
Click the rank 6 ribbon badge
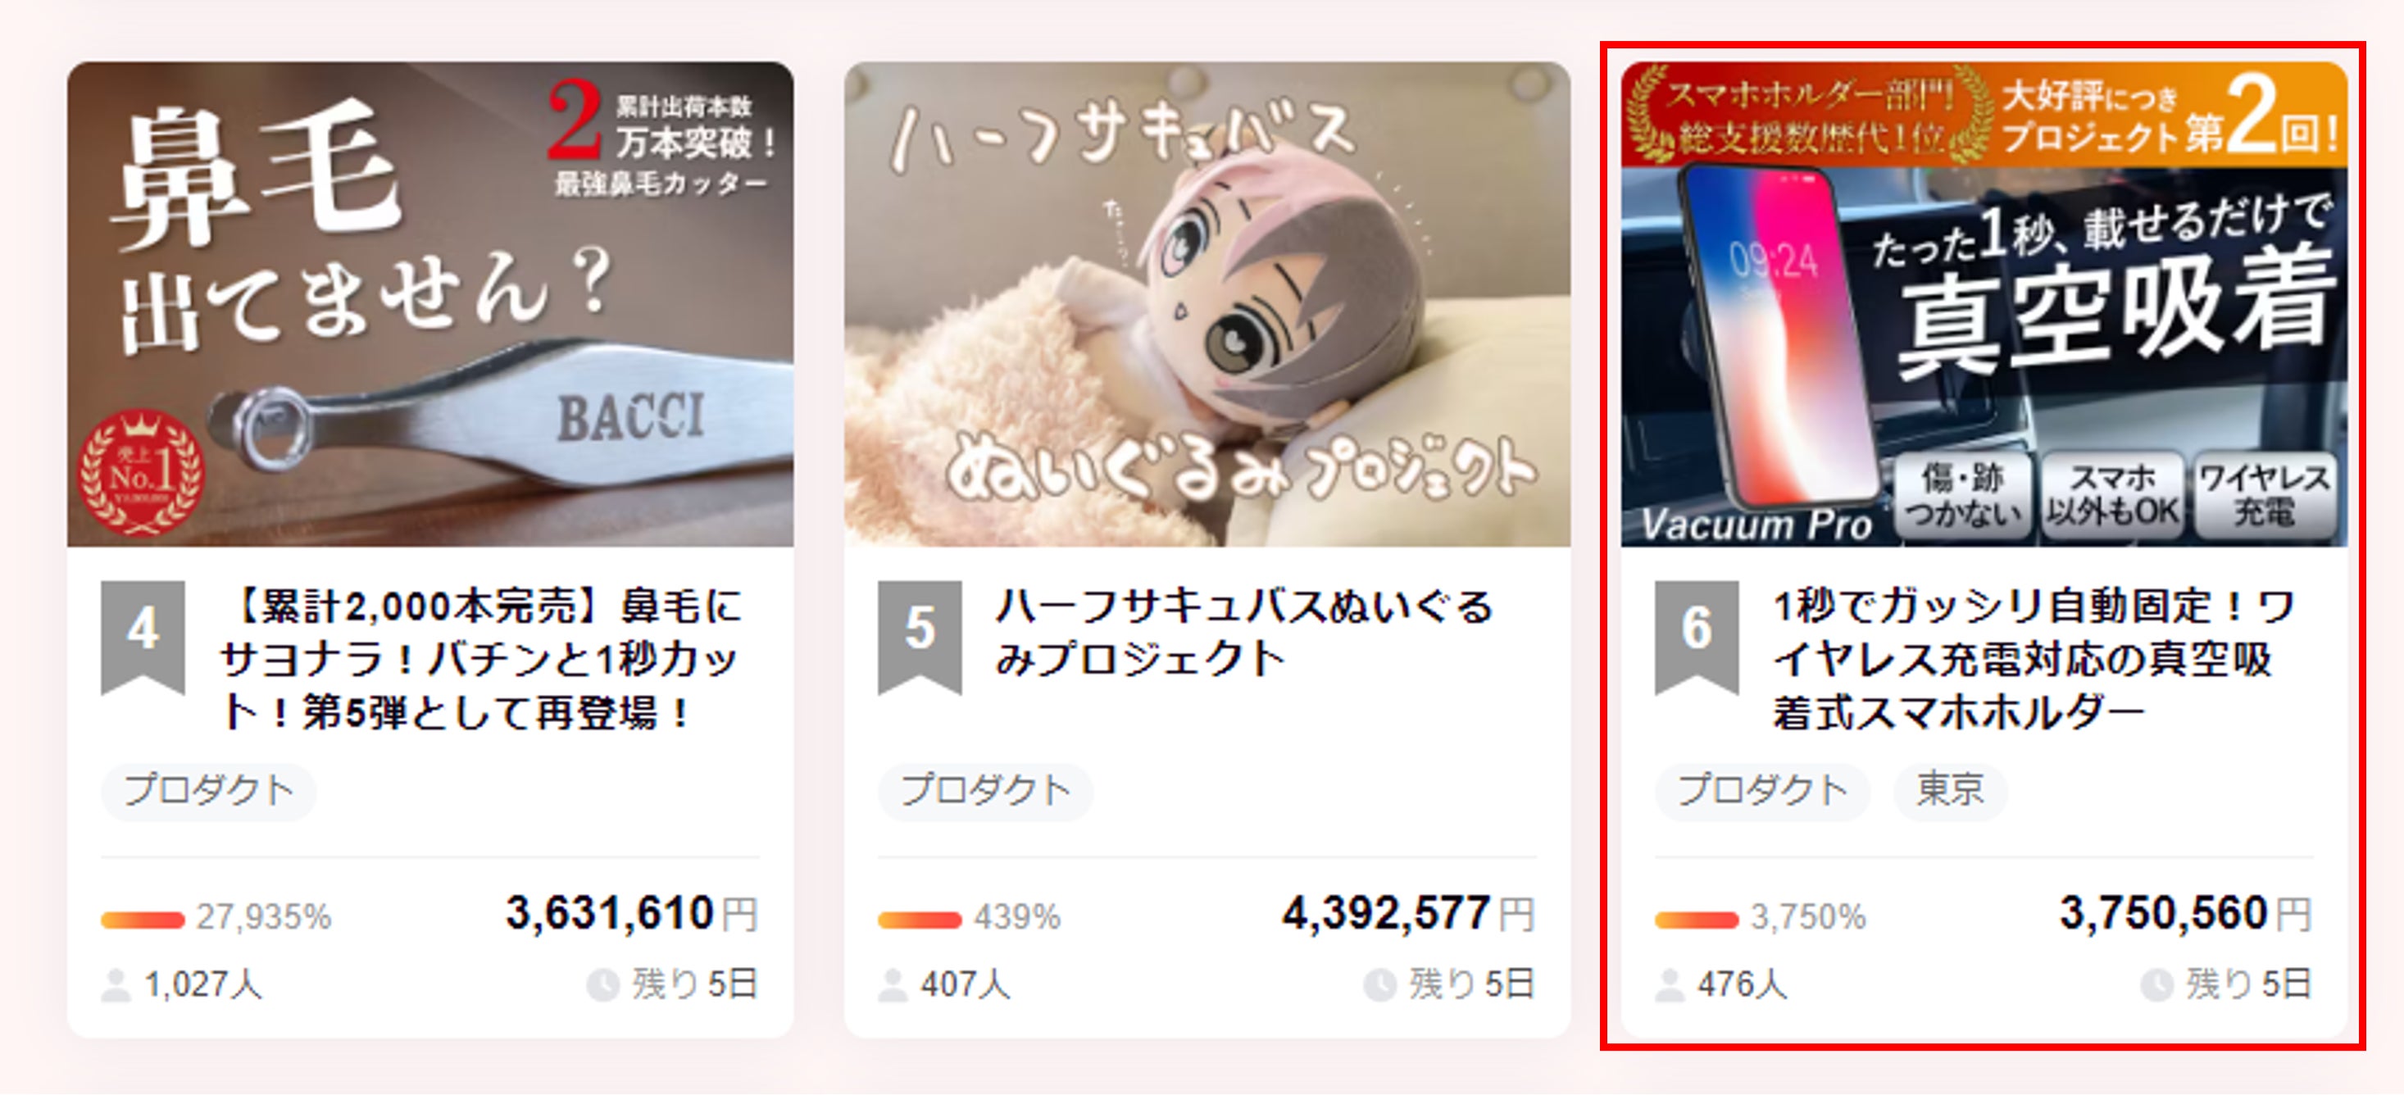[x=1697, y=638]
